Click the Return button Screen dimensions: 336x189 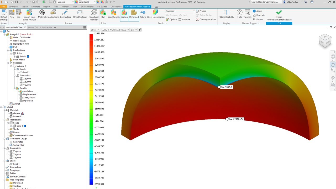click(x=143, y=14)
